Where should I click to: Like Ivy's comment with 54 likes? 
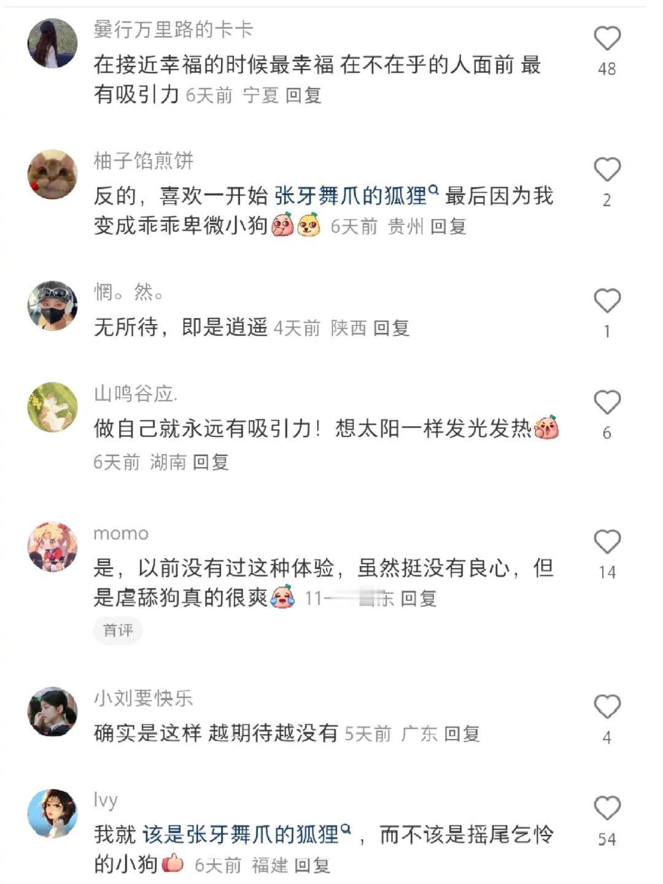pyautogui.click(x=607, y=808)
